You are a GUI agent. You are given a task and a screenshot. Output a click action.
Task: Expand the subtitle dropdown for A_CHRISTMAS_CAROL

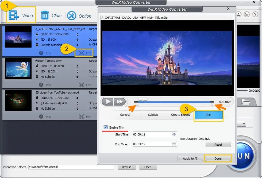[78, 45]
